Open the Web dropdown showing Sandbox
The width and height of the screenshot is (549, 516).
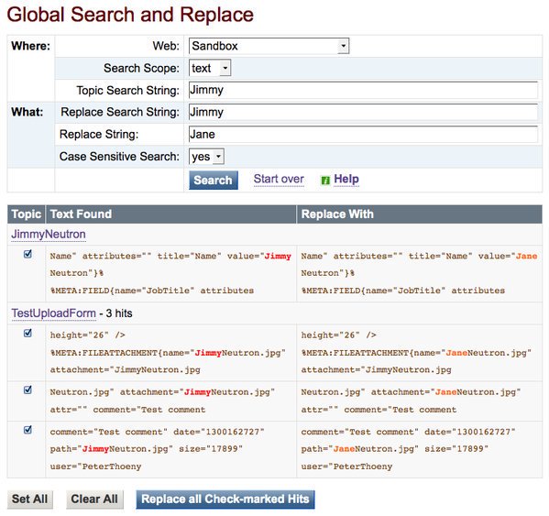pyautogui.click(x=269, y=46)
